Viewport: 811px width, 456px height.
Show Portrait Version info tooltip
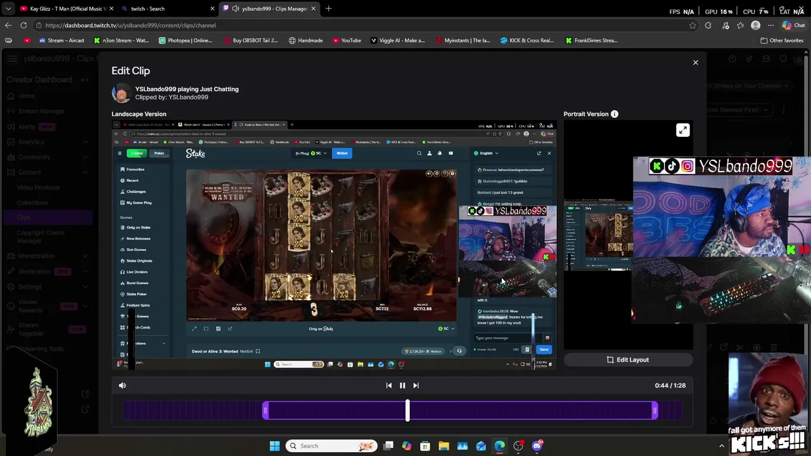[614, 114]
